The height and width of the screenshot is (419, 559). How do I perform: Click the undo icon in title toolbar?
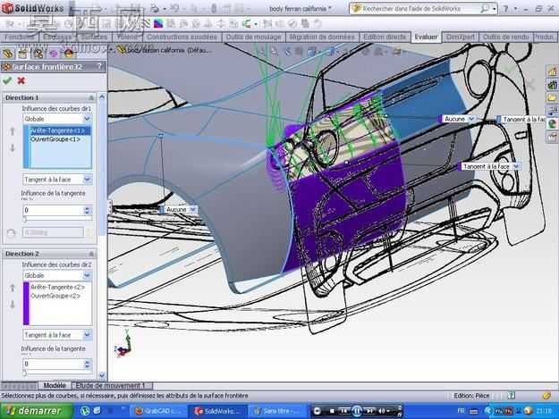[x=174, y=8]
